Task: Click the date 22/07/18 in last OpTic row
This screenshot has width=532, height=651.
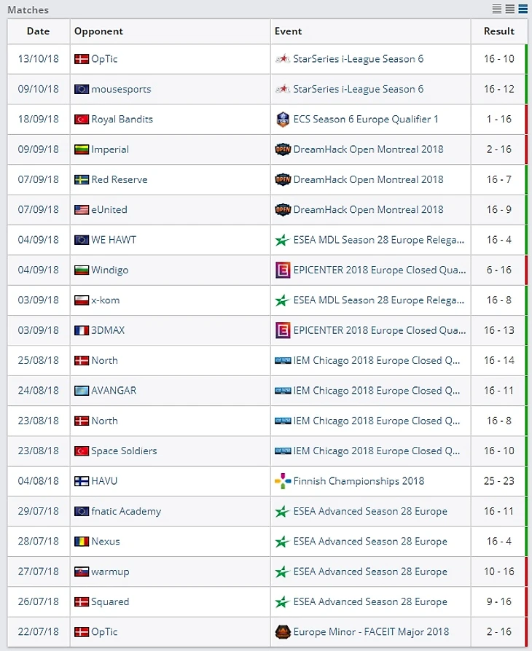Action: (x=38, y=632)
